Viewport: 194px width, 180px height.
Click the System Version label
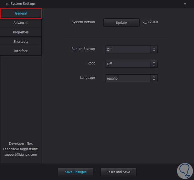[x=83, y=22]
